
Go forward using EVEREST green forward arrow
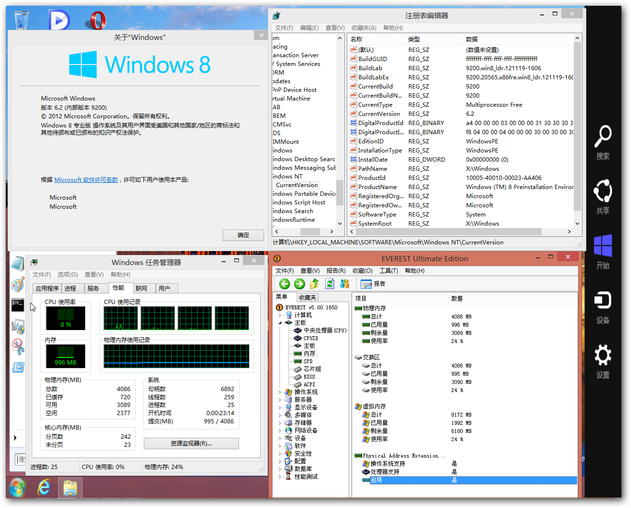(300, 284)
